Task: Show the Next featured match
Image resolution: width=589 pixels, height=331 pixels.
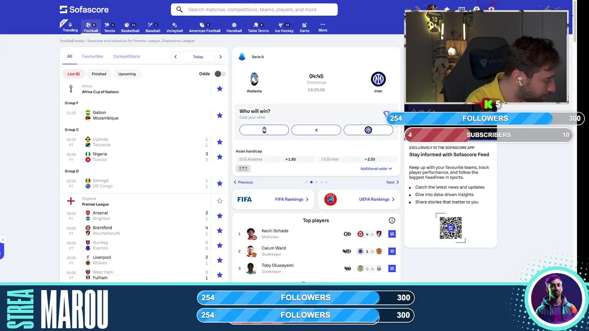Action: [x=393, y=183]
